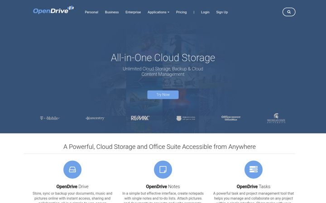Open the Personal menu item

[x=91, y=12]
